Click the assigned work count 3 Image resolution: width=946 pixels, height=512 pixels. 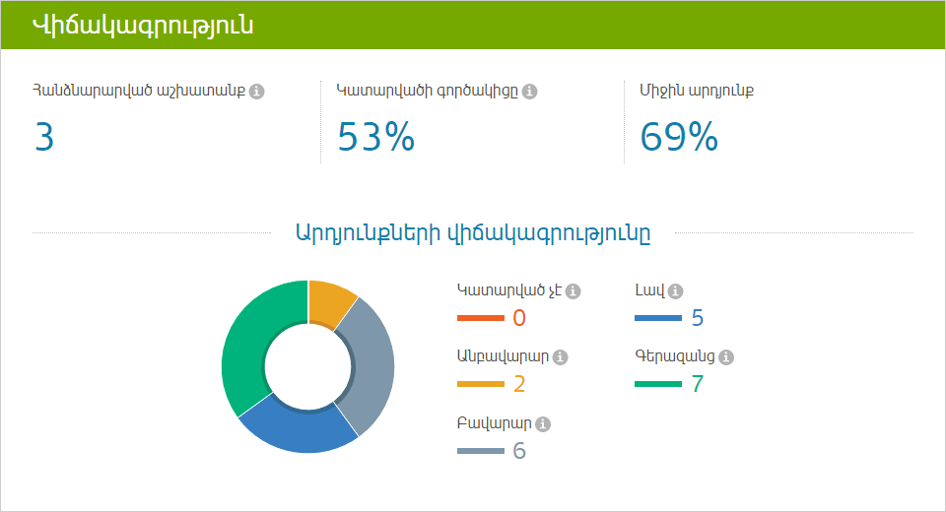[44, 136]
